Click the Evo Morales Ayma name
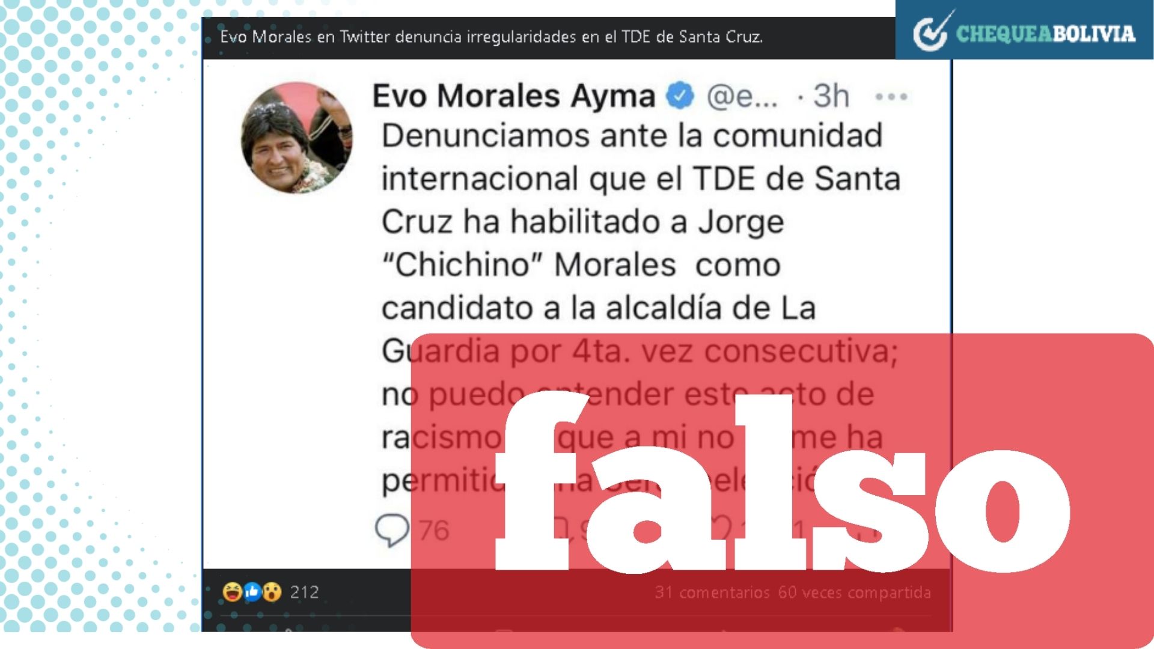1154x649 pixels. (x=514, y=96)
